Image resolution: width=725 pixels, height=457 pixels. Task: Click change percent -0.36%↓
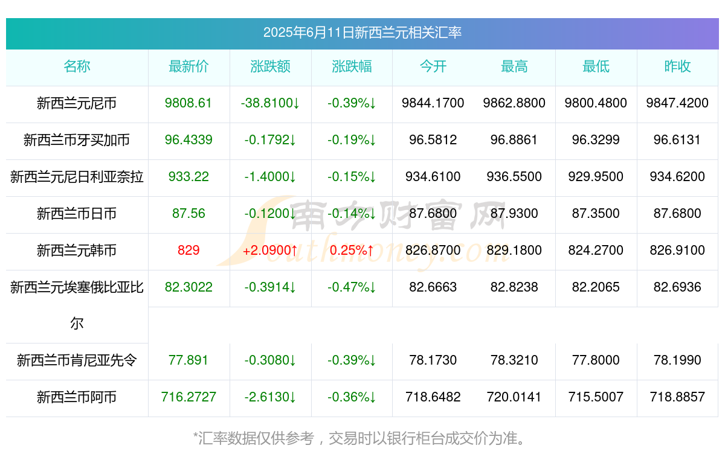click(352, 397)
